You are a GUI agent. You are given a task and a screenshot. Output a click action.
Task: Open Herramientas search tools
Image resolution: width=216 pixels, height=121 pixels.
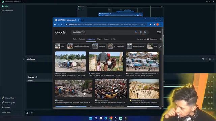(x=141, y=39)
